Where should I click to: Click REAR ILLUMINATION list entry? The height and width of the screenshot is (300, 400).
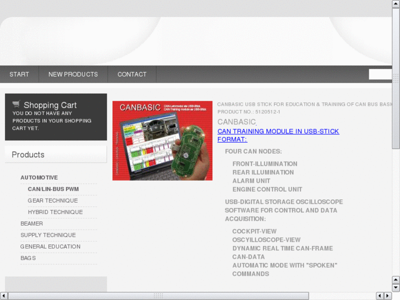(x=263, y=172)
